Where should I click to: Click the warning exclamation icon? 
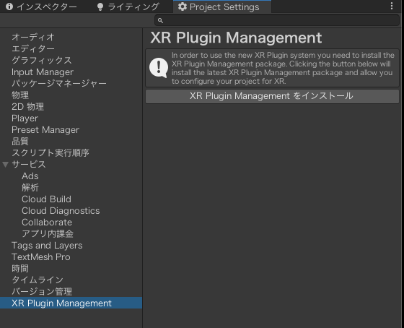click(159, 68)
